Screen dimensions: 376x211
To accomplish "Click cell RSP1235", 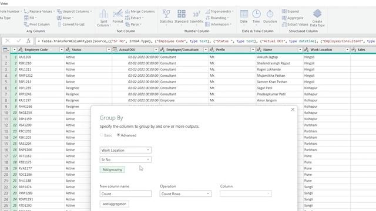I will pos(25,88).
